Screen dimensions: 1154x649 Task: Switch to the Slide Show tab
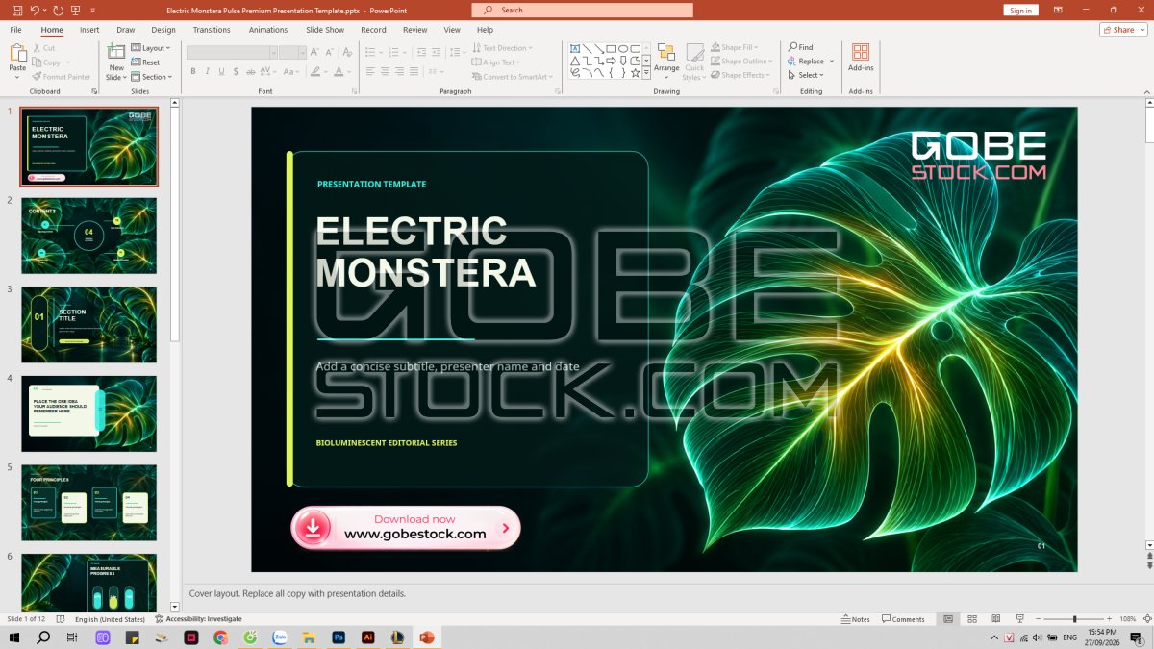tap(325, 30)
